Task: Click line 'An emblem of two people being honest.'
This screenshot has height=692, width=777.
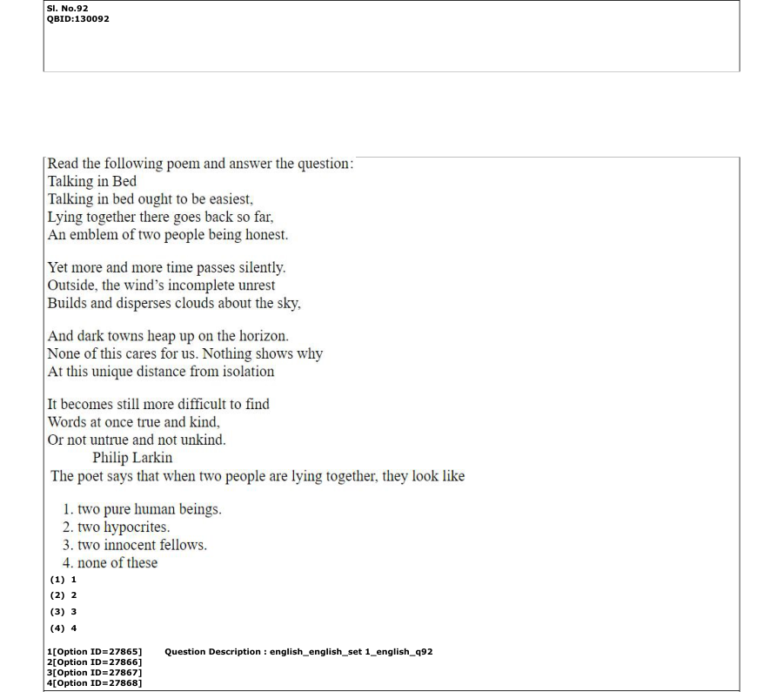Action: pos(167,234)
